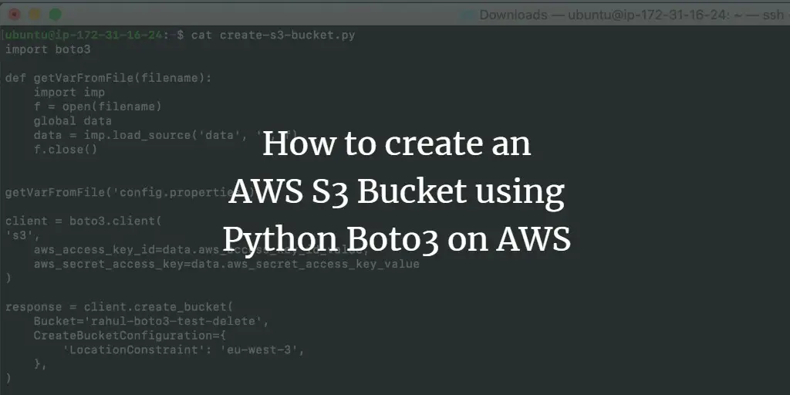The width and height of the screenshot is (790, 395).
Task: Click the red close window button
Action: click(x=14, y=15)
